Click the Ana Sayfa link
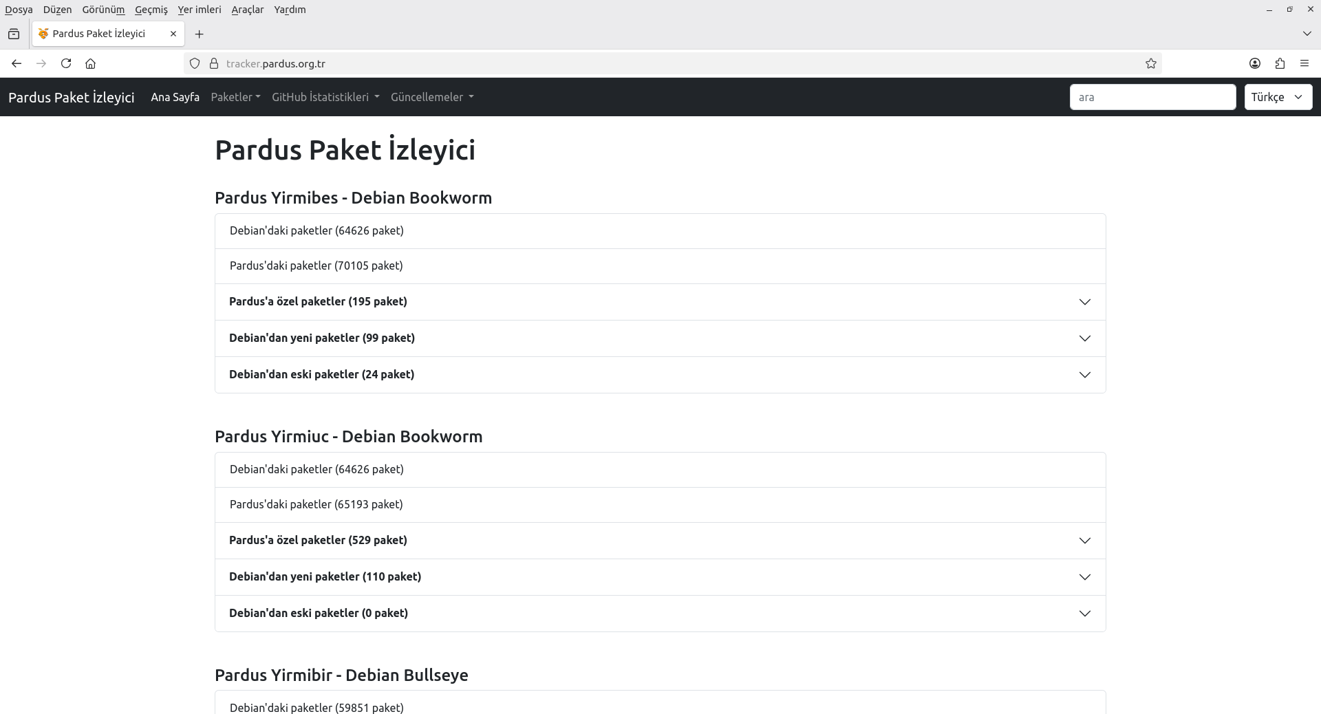Screen dimensions: 1321x714 coord(175,97)
